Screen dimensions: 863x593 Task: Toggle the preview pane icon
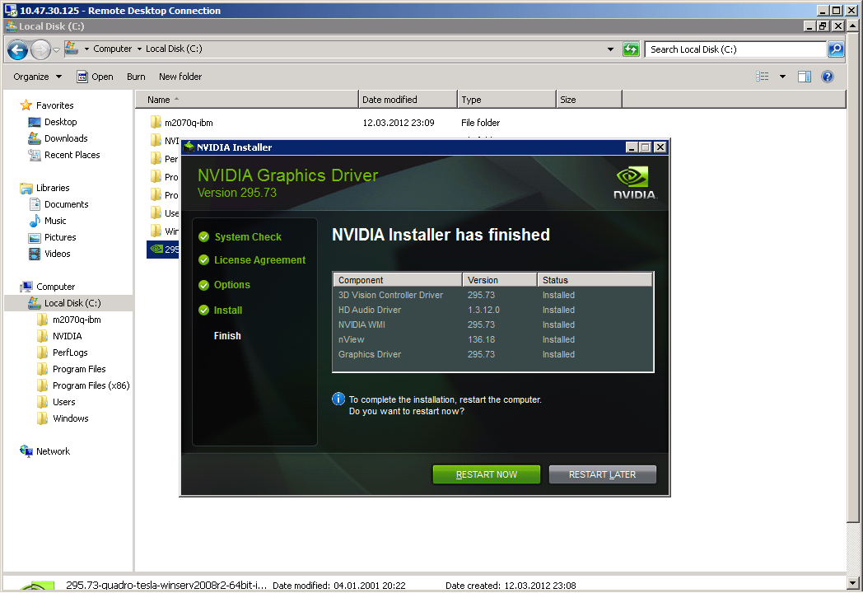(804, 77)
